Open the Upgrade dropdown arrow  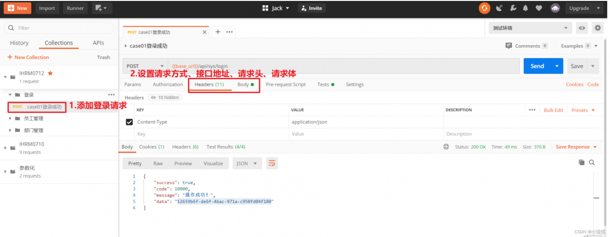[x=599, y=8]
